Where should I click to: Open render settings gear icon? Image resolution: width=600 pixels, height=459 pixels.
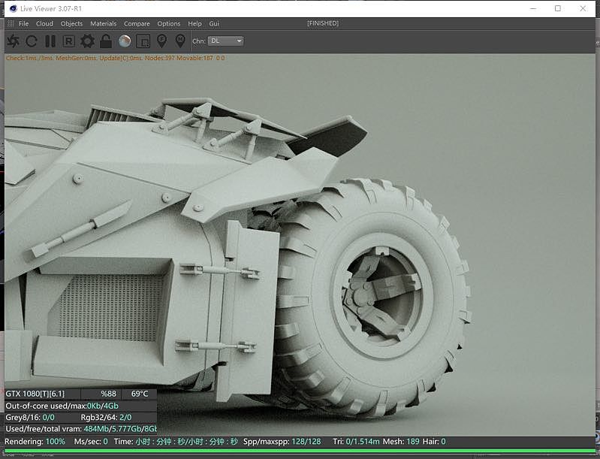pos(87,41)
